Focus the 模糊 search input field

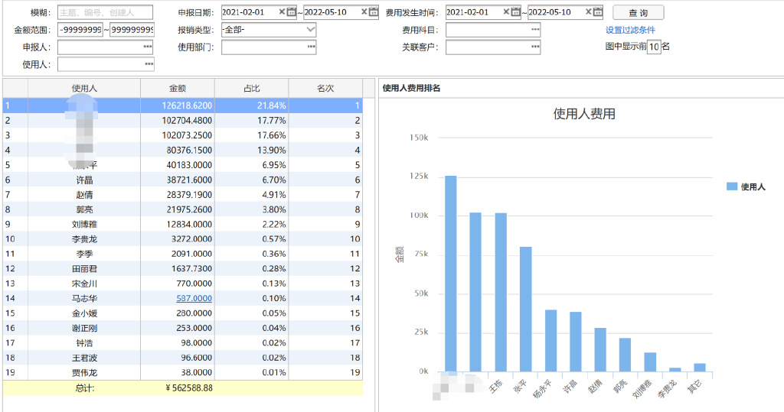(x=105, y=12)
